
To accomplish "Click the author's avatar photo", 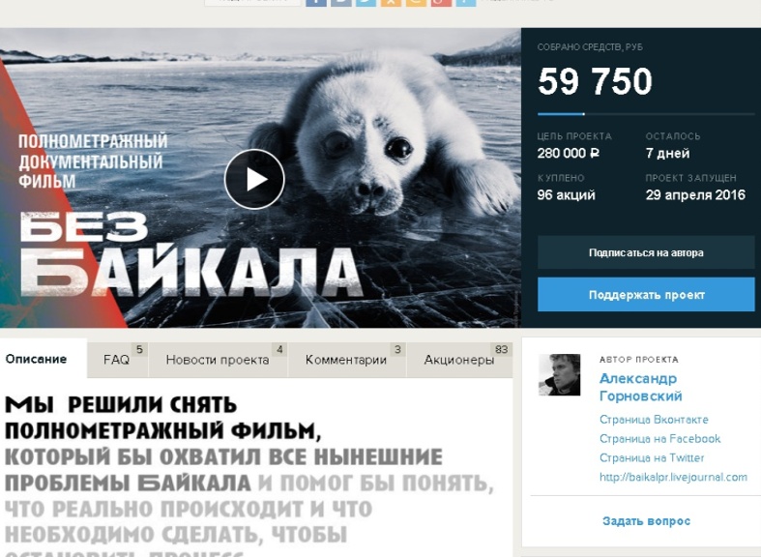I will 559,374.
